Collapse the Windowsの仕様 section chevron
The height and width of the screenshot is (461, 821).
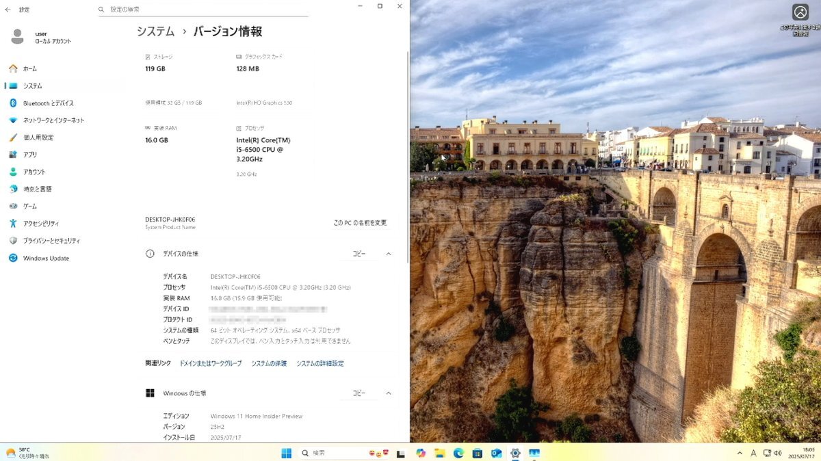pos(389,393)
